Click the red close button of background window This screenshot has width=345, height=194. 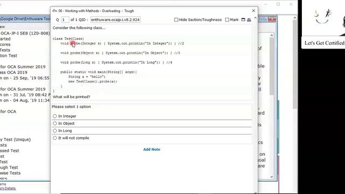click(272, 19)
